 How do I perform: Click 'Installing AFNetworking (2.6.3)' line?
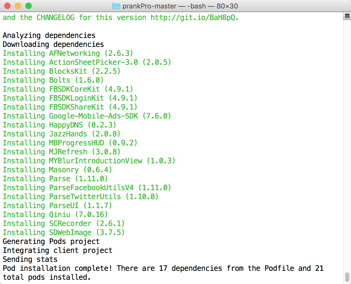(68, 53)
